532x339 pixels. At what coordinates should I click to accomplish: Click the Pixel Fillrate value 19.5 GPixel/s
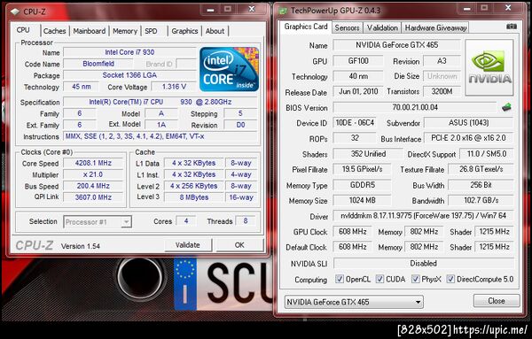click(362, 169)
